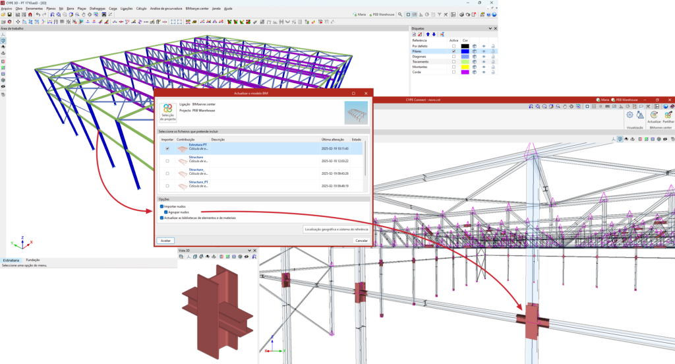The width and height of the screenshot is (675, 364).
Task: Close the Etiquetas panel
Action: point(495,28)
